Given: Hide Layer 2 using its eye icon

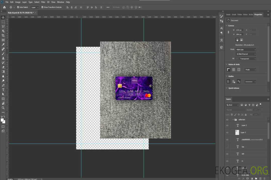Looking at the screenshot, I should [x=227, y=125].
